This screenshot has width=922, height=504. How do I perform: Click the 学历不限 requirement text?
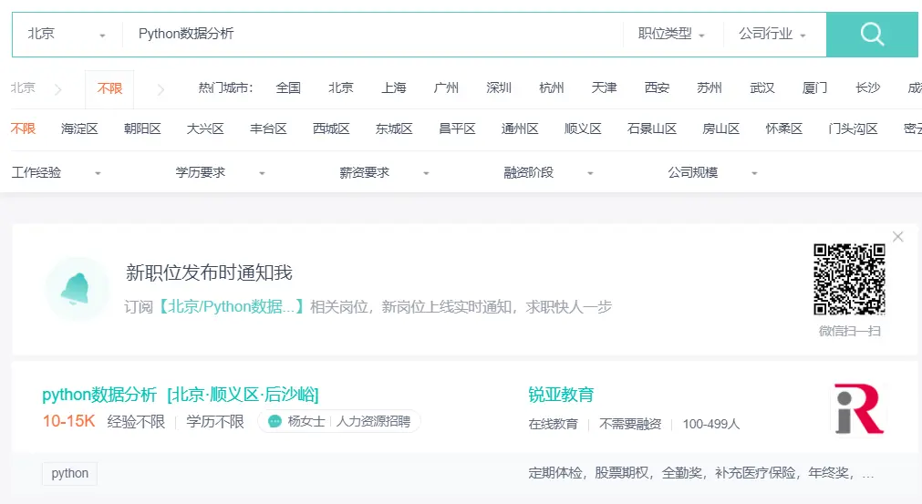coord(214,421)
